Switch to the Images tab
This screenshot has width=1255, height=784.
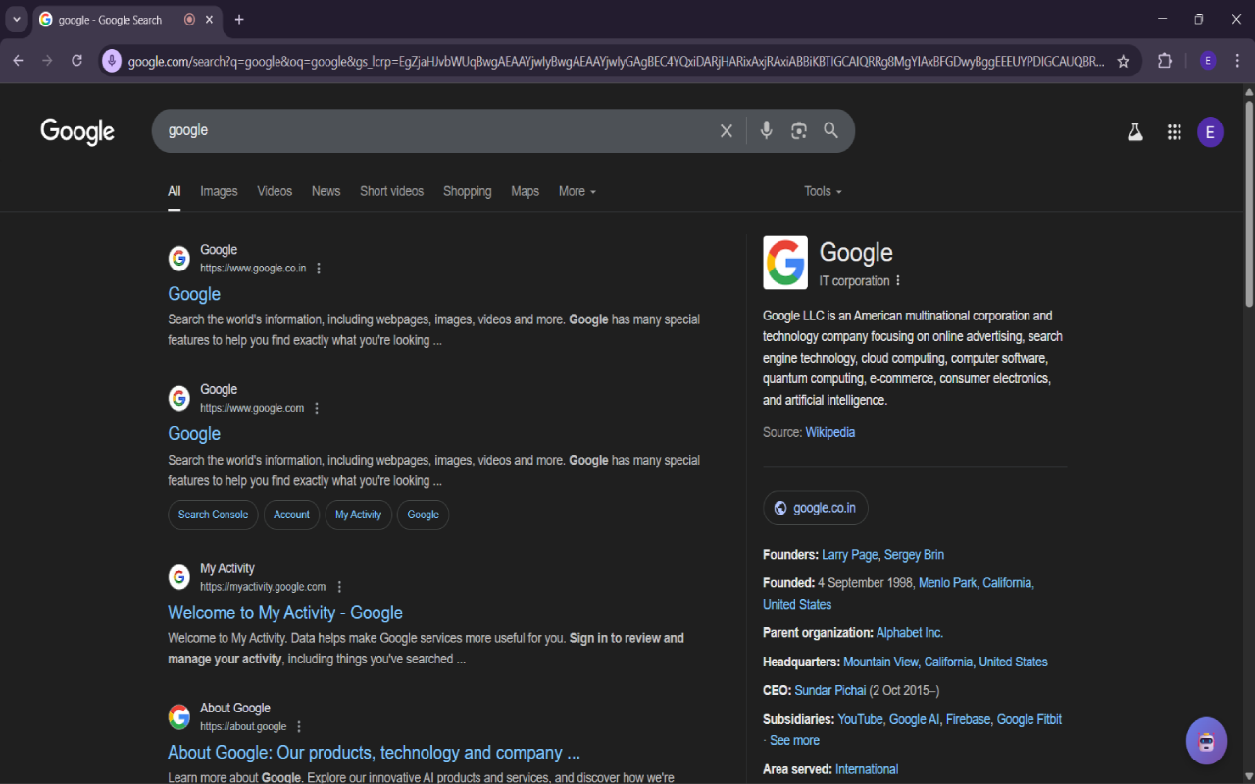tap(219, 192)
